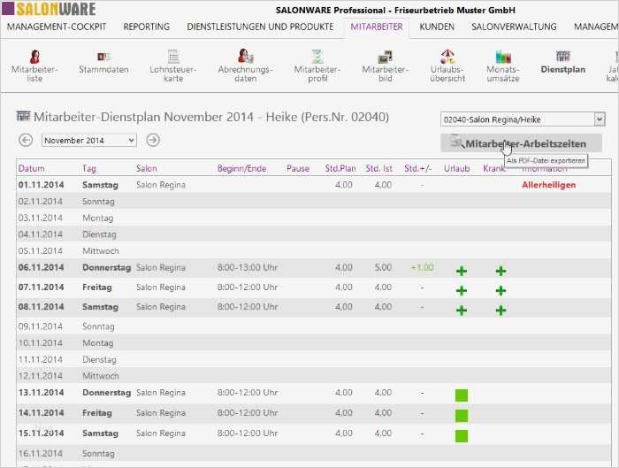Screen dimensions: 619x468
Task: Go to next month arrow
Action: [x=153, y=140]
